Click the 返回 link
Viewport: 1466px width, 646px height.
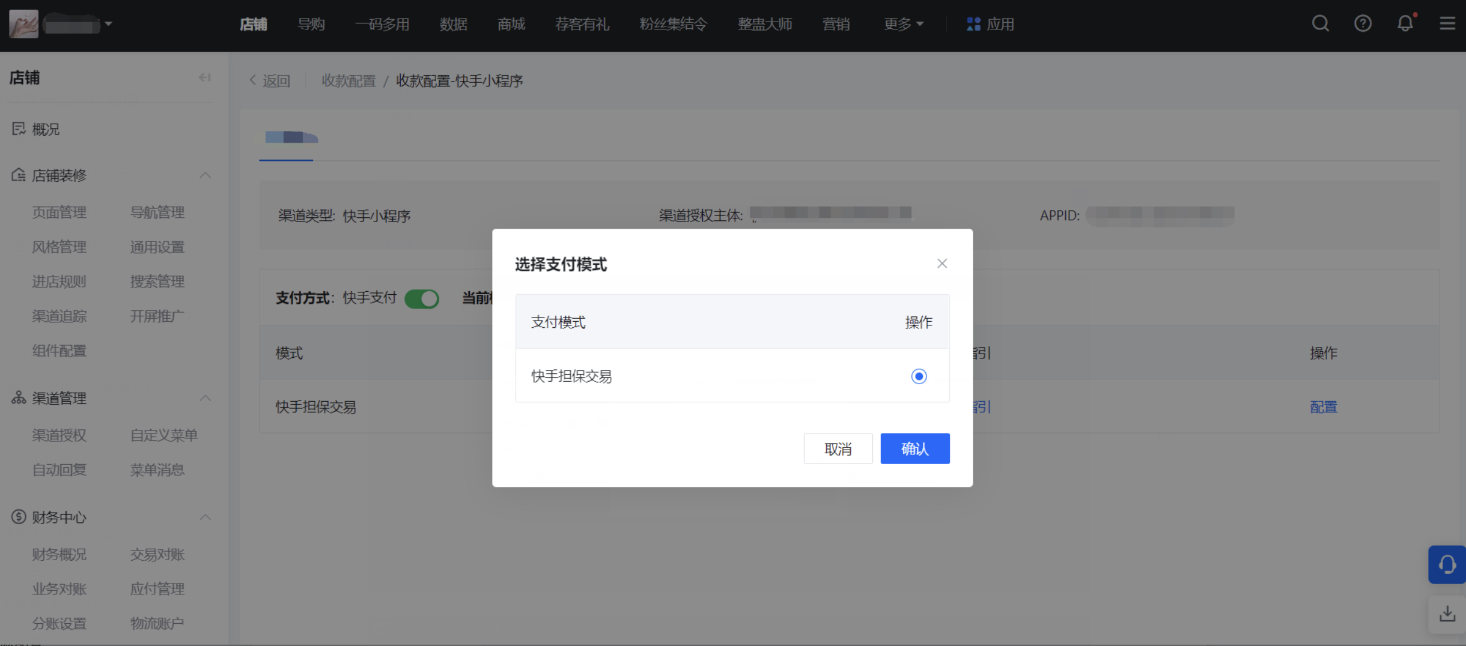pos(276,80)
